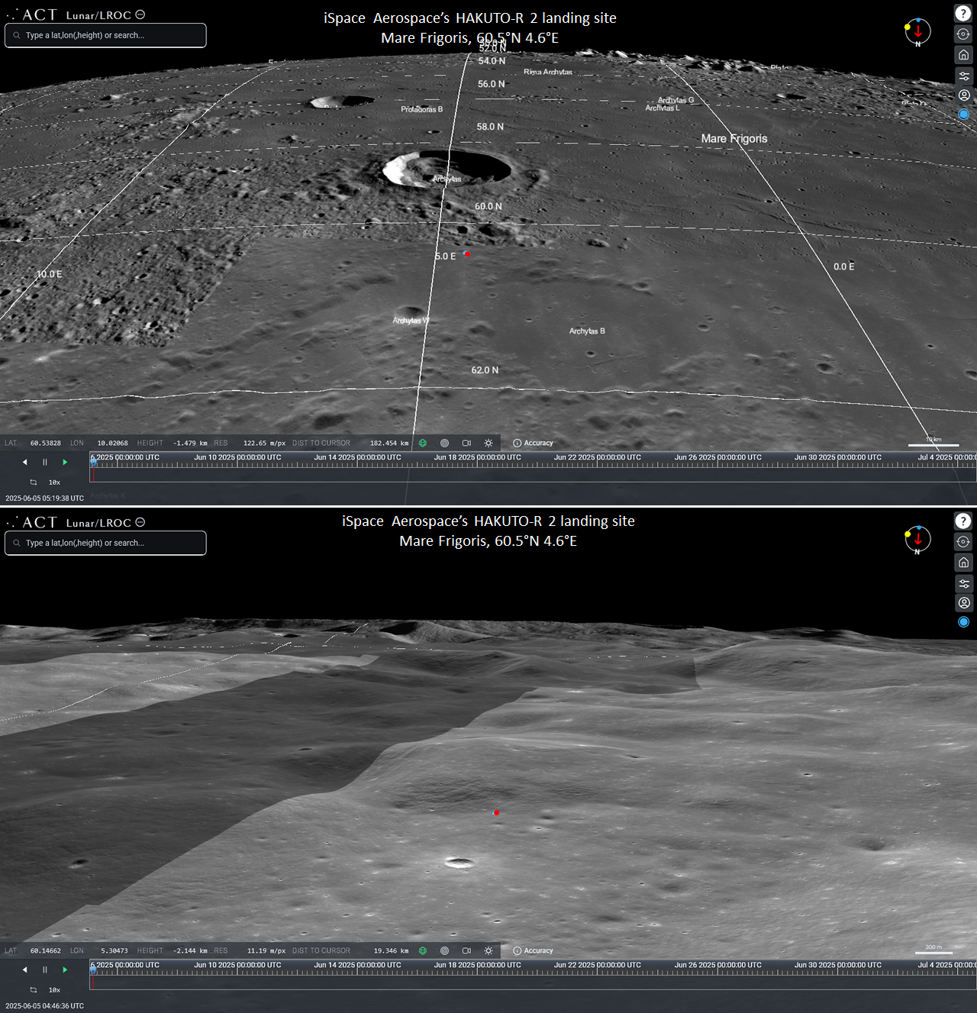Viewport: 977px width, 1013px height.
Task: Jump to Jun 14 2025 on top timeline
Action: [357, 458]
